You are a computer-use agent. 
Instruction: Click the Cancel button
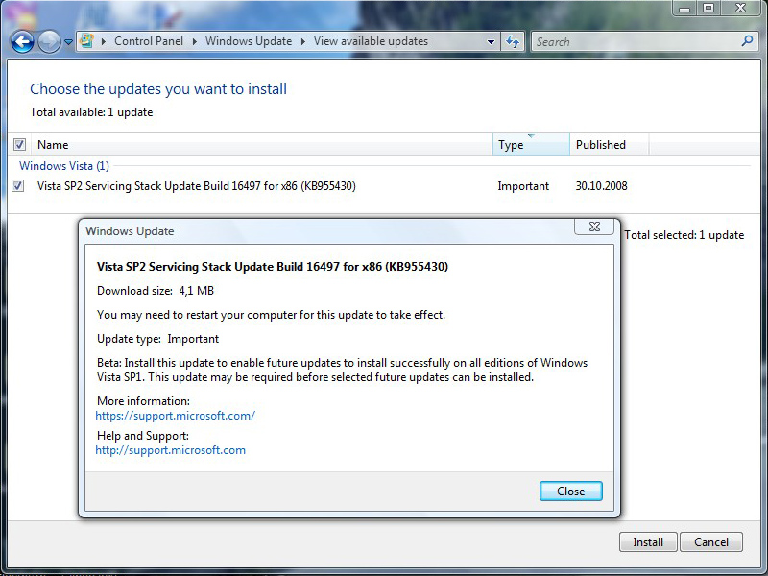(x=711, y=542)
